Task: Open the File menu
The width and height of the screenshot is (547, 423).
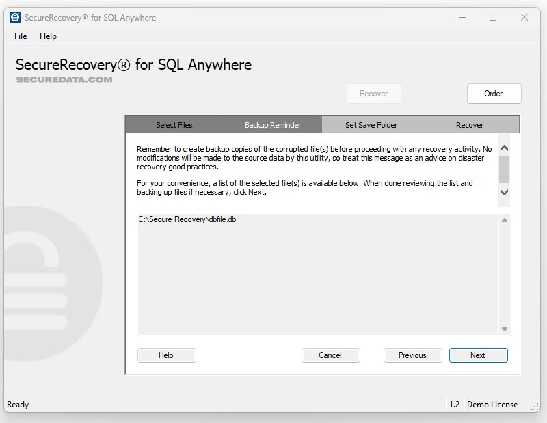Action: pyautogui.click(x=21, y=36)
